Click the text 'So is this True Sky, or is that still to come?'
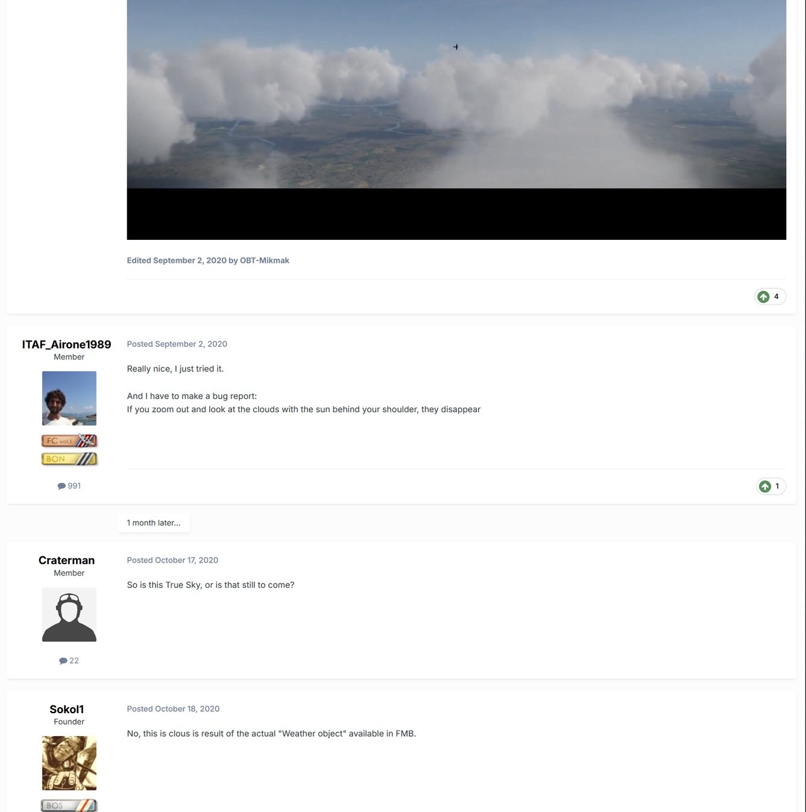The width and height of the screenshot is (806, 812). [x=210, y=585]
